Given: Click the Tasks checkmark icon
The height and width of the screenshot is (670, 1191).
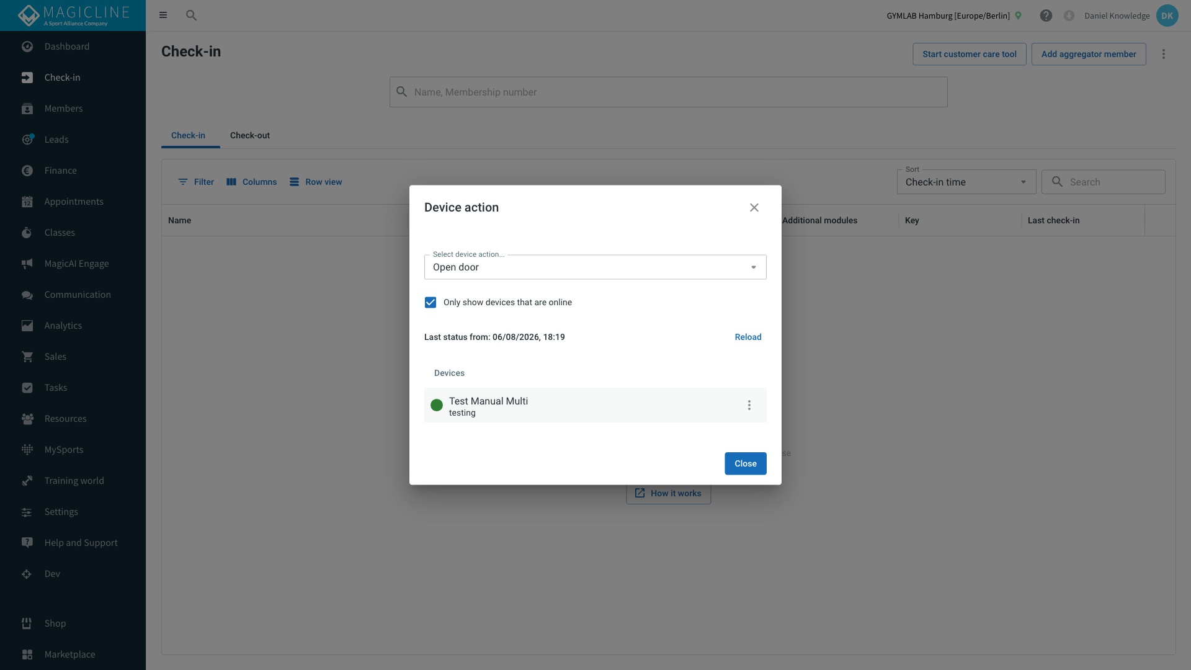Looking at the screenshot, I should pos(27,388).
